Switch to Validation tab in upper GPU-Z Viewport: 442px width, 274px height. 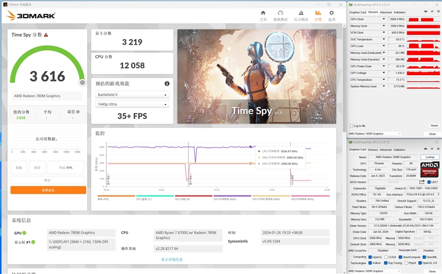(x=399, y=12)
